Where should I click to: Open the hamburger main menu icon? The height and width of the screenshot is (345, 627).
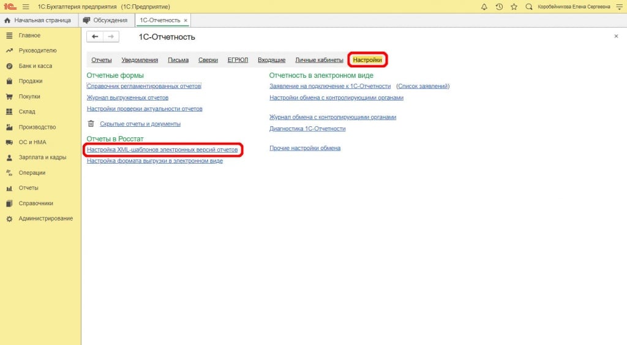[x=26, y=7]
